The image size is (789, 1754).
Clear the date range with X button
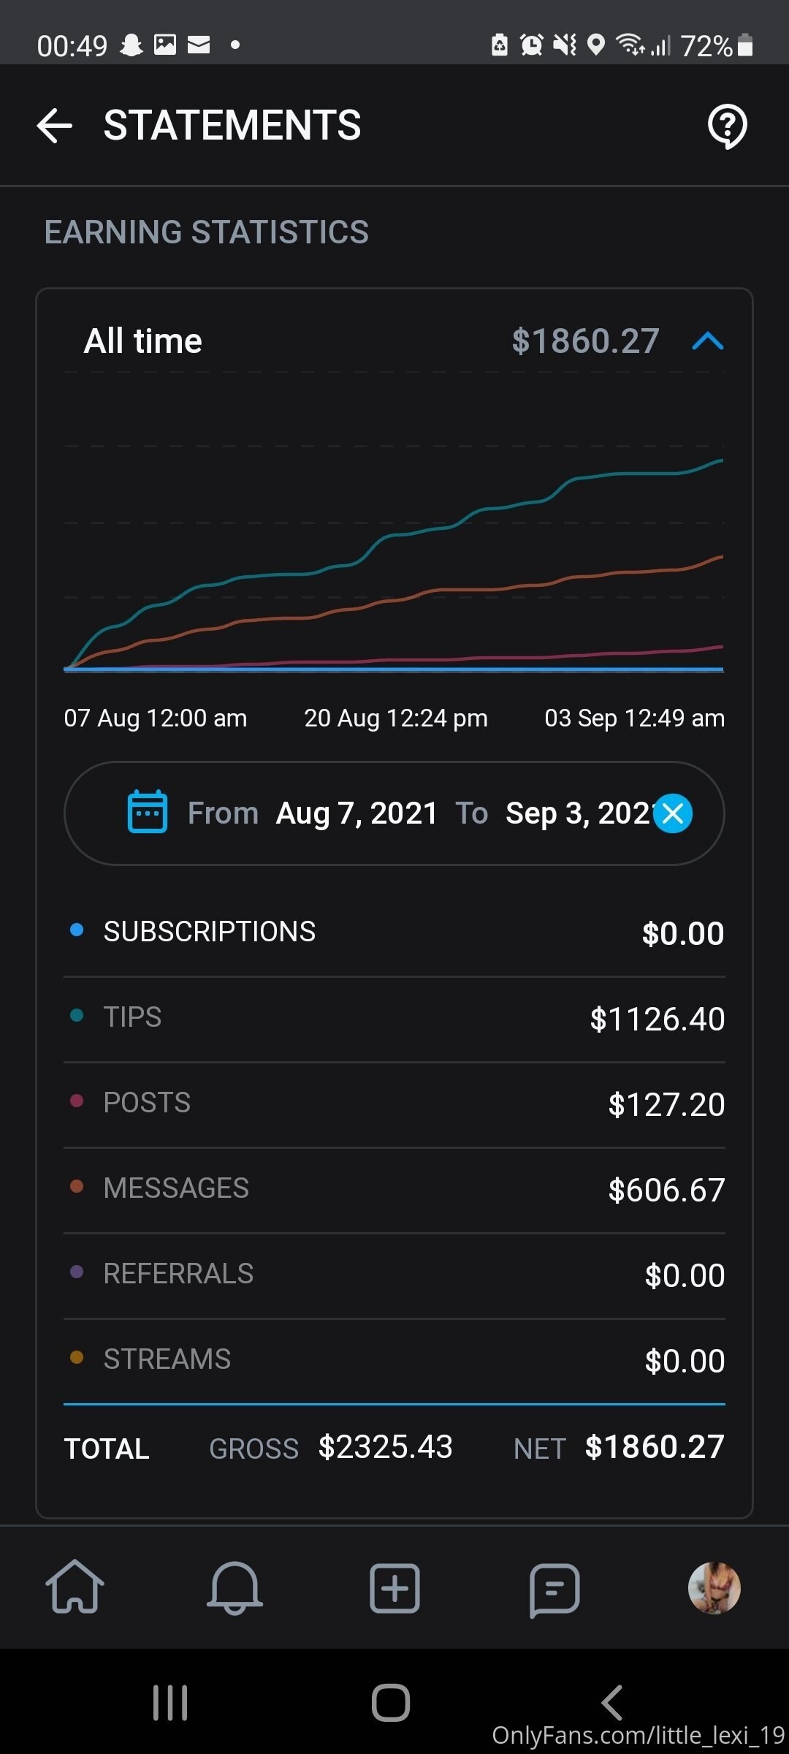673,813
